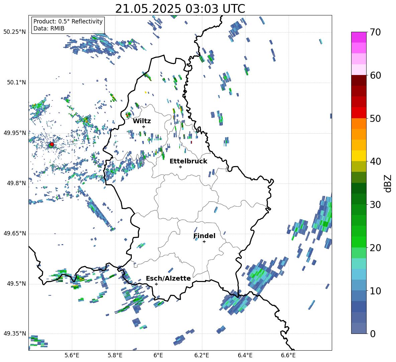Click the red radar site marker
This screenshot has width=396, height=362.
[x=52, y=144]
